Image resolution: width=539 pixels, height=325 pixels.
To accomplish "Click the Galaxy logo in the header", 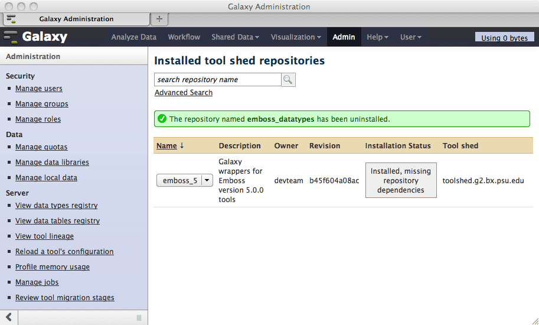I will pos(36,37).
